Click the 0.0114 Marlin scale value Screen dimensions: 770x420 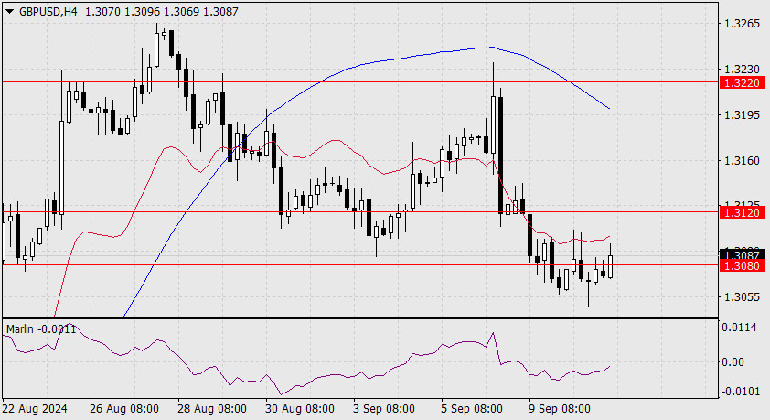click(740, 328)
